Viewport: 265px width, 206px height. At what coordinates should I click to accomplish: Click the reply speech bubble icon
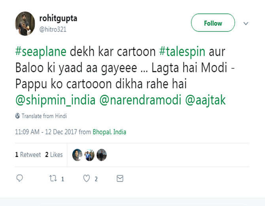19,179
